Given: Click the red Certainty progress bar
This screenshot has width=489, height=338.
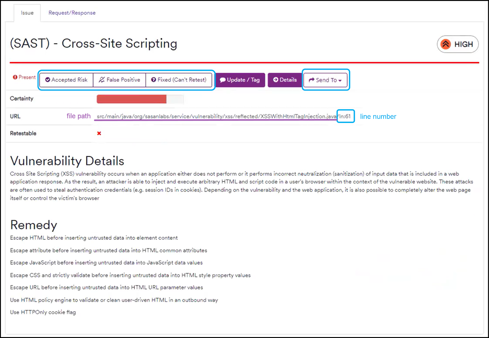Looking at the screenshot, I should coord(131,99).
